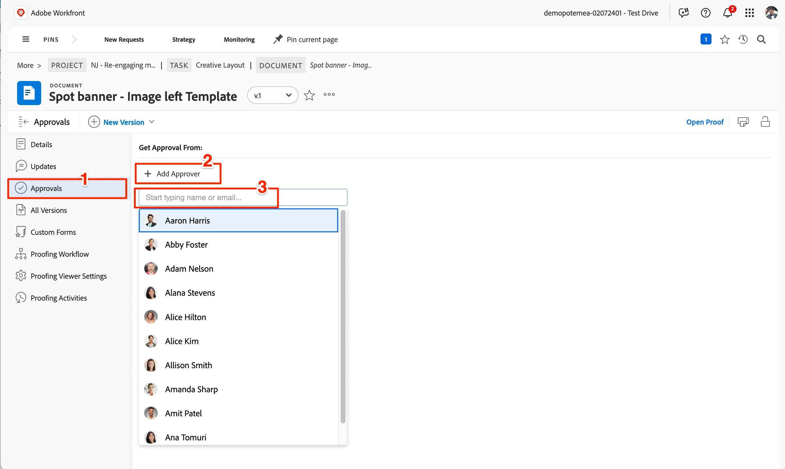Click the Adobe Workfront logo icon
Screen dimensions: 785x469
click(21, 13)
